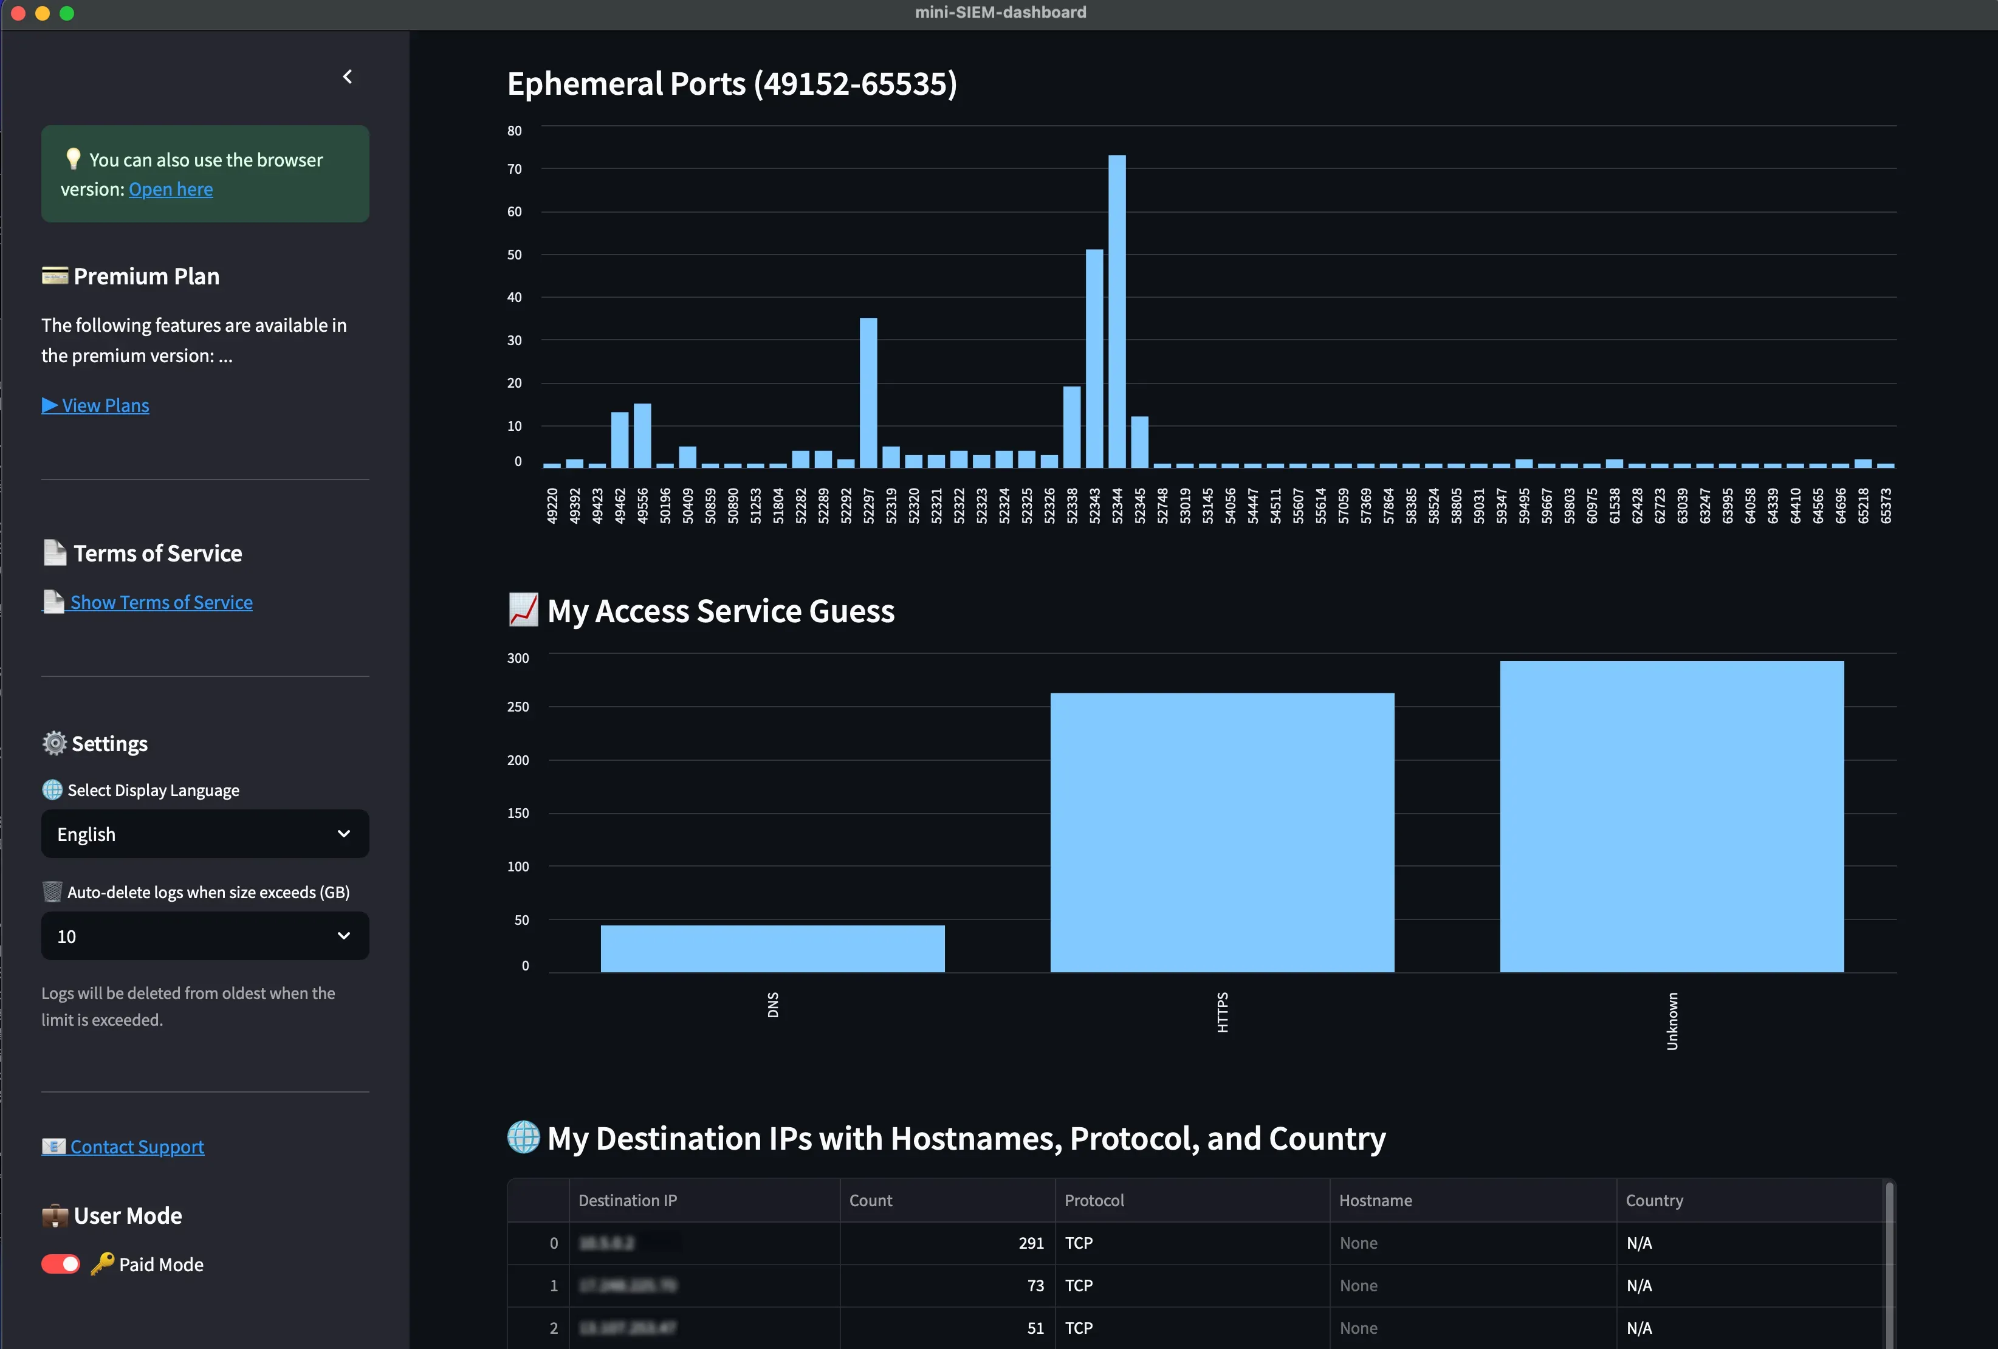The height and width of the screenshot is (1349, 1998).
Task: Expand View Plans disclosure link
Action: click(x=95, y=405)
